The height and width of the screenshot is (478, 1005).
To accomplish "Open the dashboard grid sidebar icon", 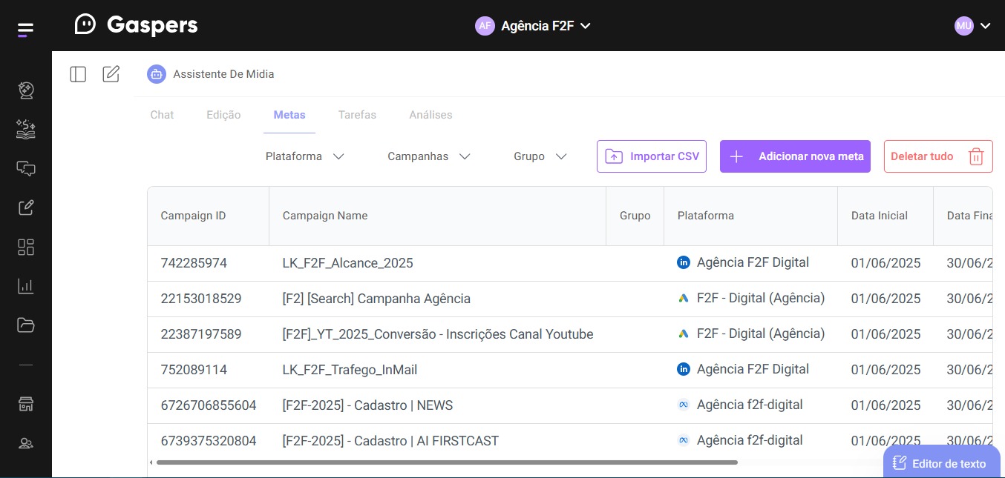I will 26,247.
